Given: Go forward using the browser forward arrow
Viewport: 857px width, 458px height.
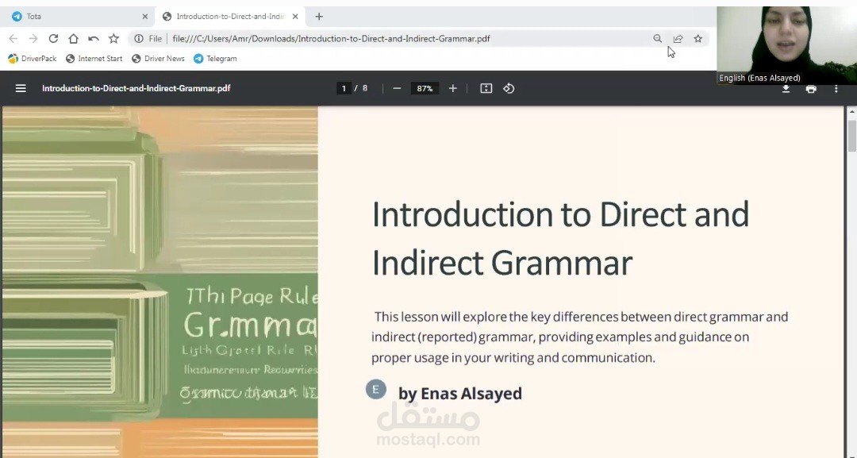Looking at the screenshot, I should pos(33,39).
